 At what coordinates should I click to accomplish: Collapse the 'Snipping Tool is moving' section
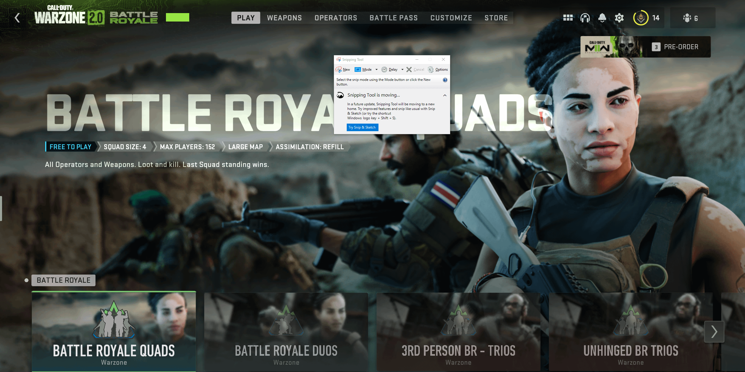click(x=445, y=95)
